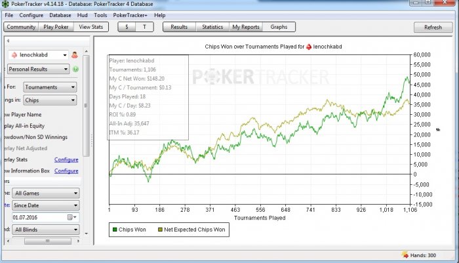Click the sidebar scroll-up arrow
Viewport: 459px width, 263px height.
[x=87, y=52]
